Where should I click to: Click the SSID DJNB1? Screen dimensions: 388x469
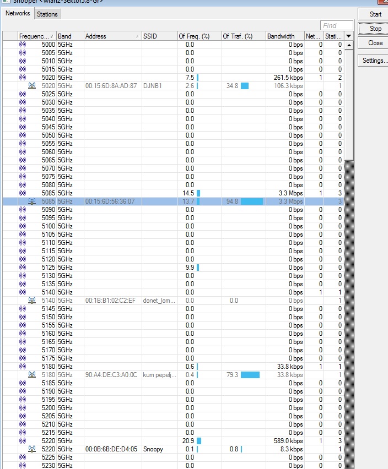pyautogui.click(x=152, y=86)
